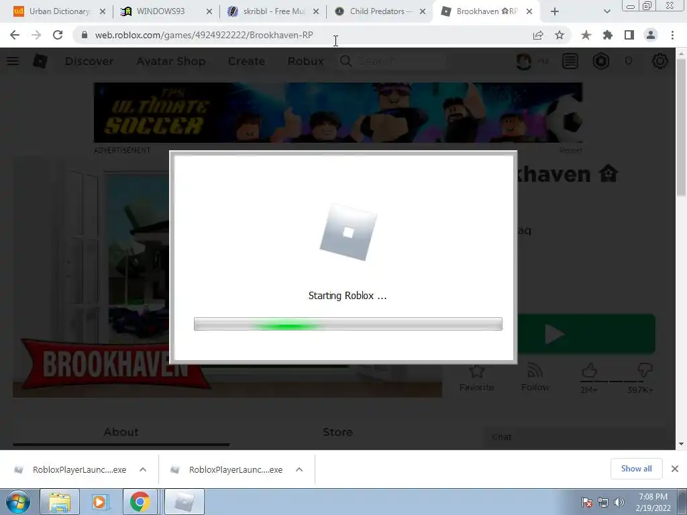
Task: Click the page vertical scrollbar thumb
Action: pos(681,127)
